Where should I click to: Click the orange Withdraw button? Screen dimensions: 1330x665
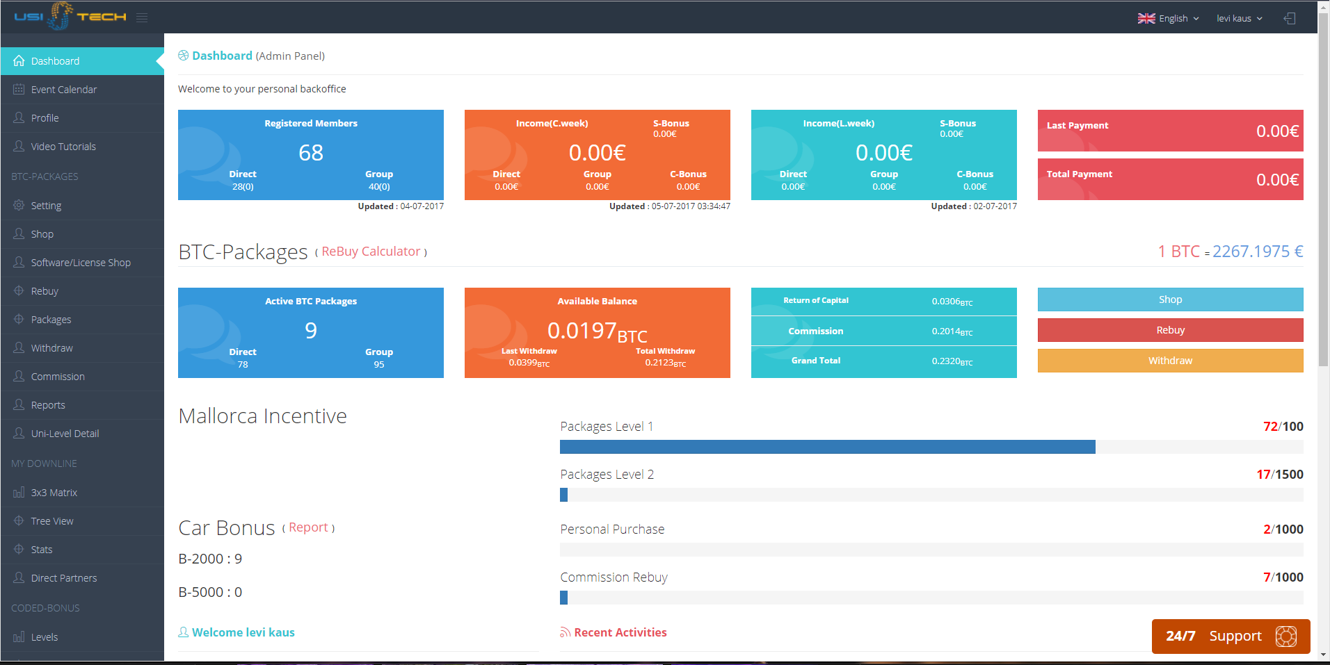pyautogui.click(x=1170, y=361)
